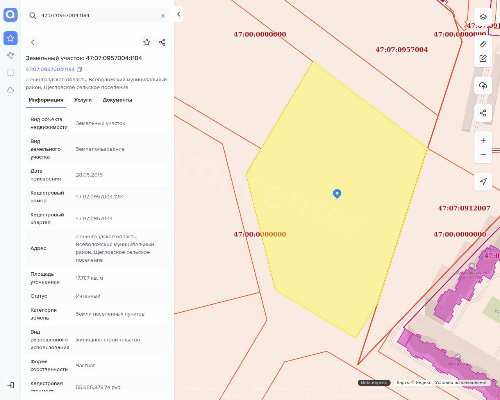Click the cadastral number search input
Viewport: 500px width, 400px height.
98,16
